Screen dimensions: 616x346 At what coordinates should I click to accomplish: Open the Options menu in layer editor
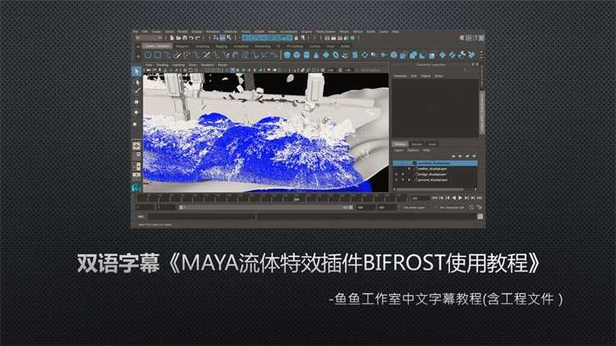tap(413, 150)
